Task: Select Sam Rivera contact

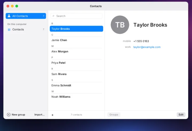Action: (x=77, y=74)
